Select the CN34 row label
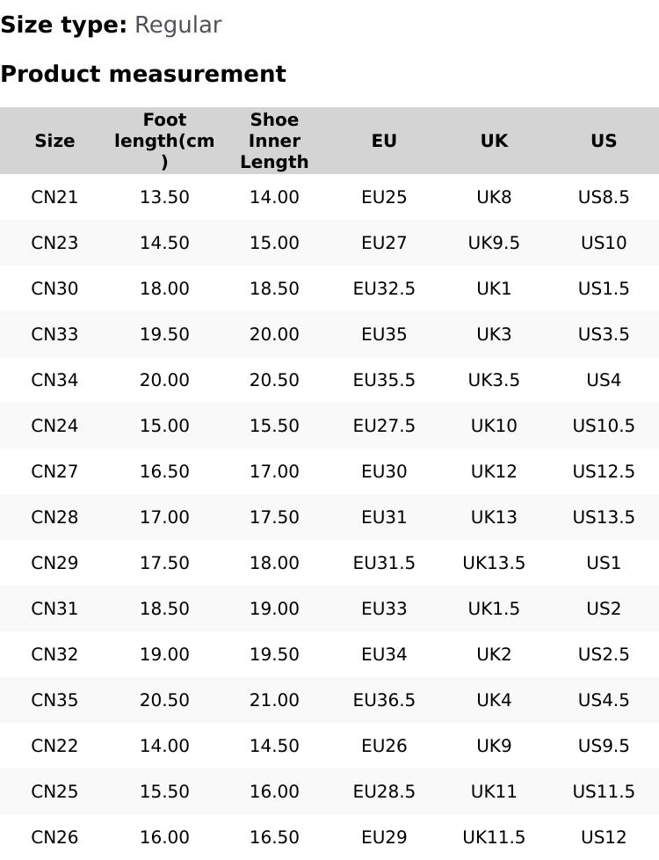Image resolution: width=659 pixels, height=860 pixels. coord(54,380)
